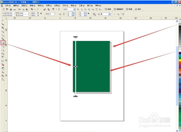
Task: Open the zoom level dropdown
Action: pos(75,9)
